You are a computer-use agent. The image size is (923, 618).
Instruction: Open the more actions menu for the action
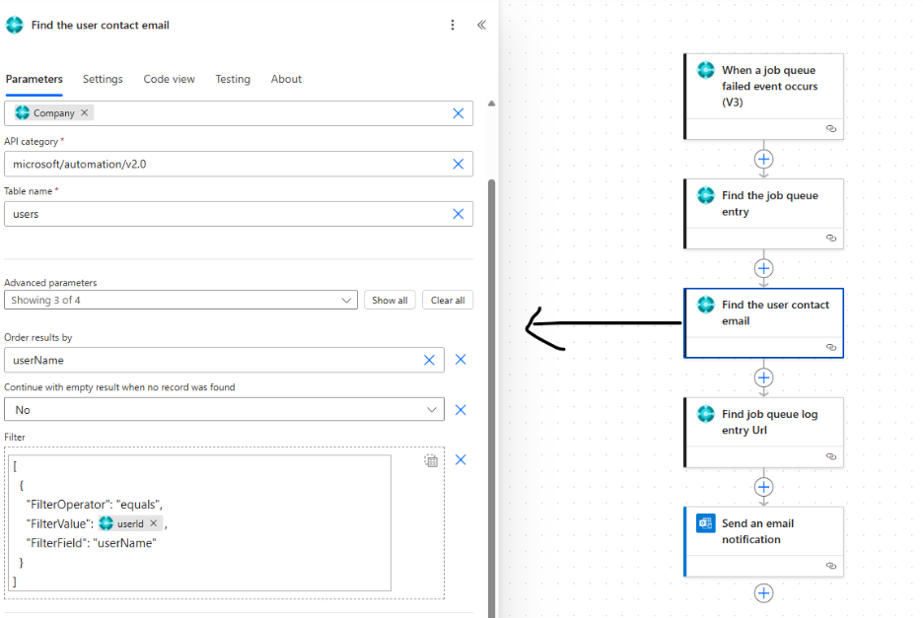453,25
